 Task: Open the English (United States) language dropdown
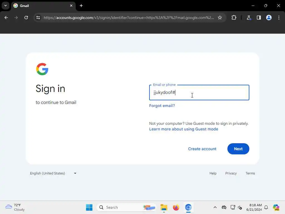click(x=53, y=173)
